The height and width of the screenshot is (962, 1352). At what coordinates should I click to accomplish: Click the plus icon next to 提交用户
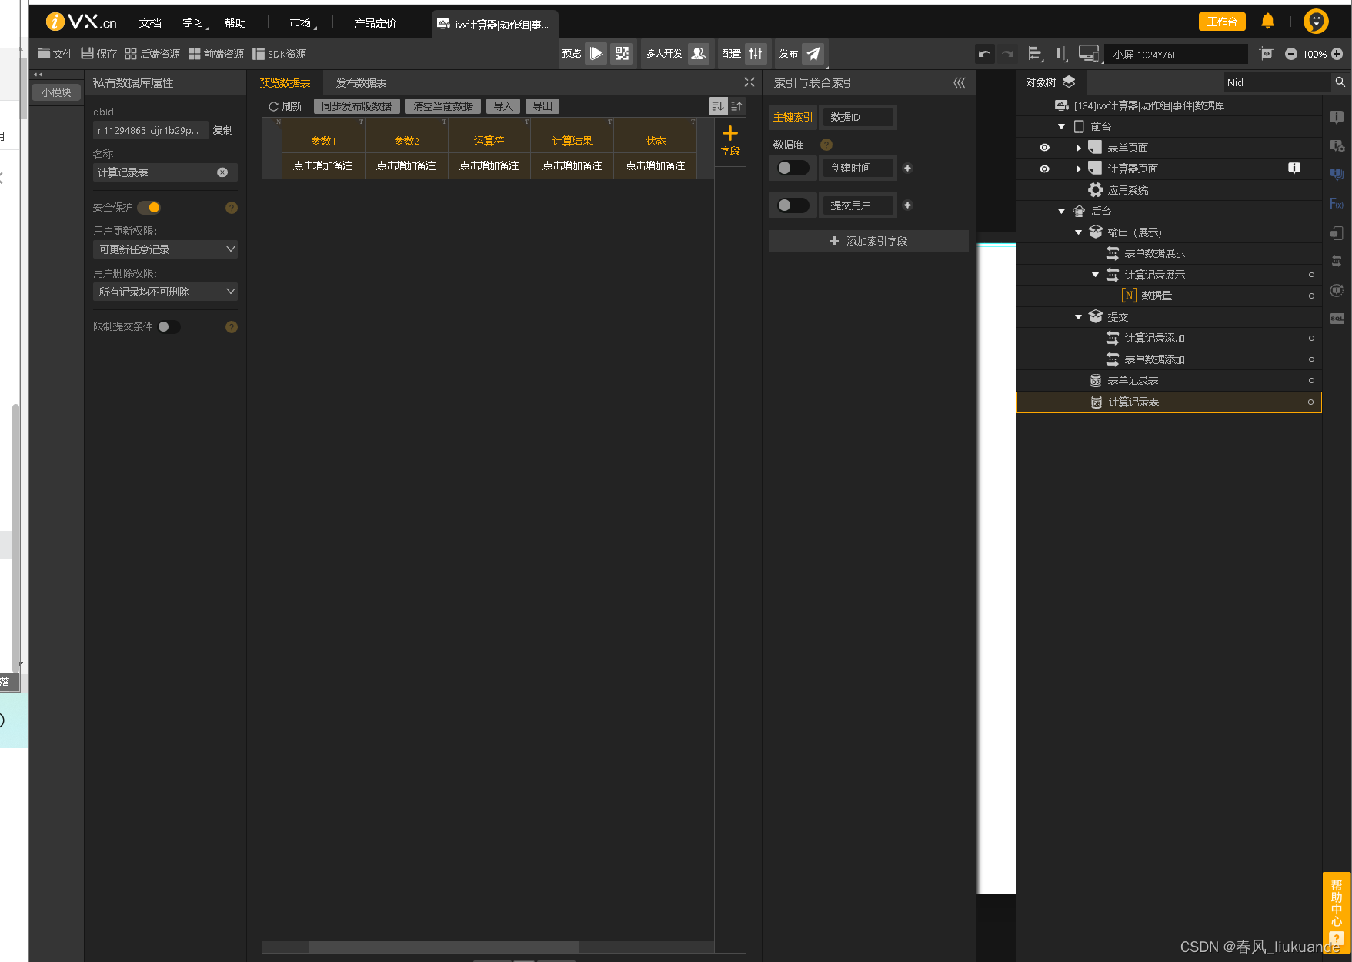point(907,205)
